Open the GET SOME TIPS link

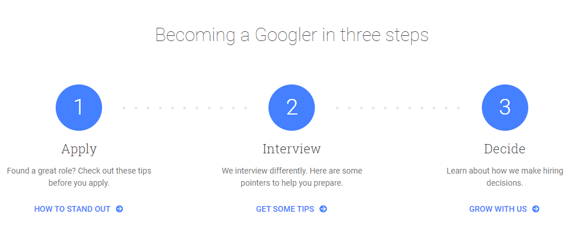tap(292, 209)
